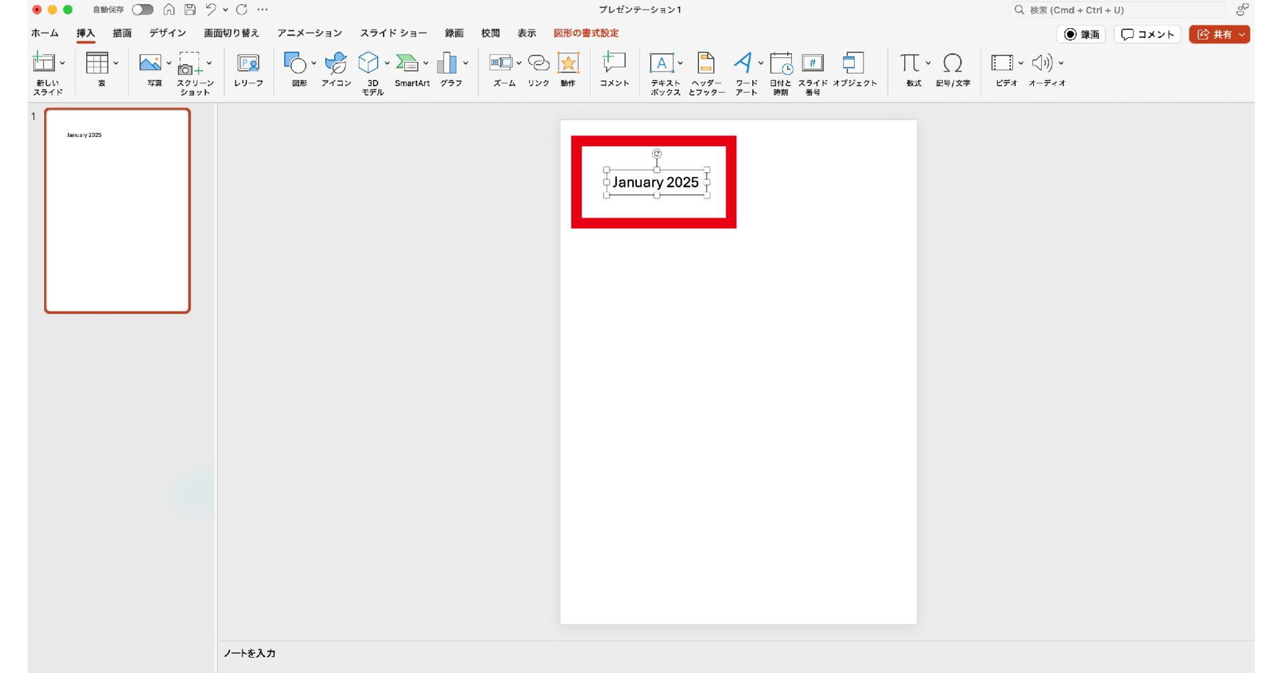Open ヘッダーとフッター (Header and Footer)
1283x673 pixels.
point(706,63)
